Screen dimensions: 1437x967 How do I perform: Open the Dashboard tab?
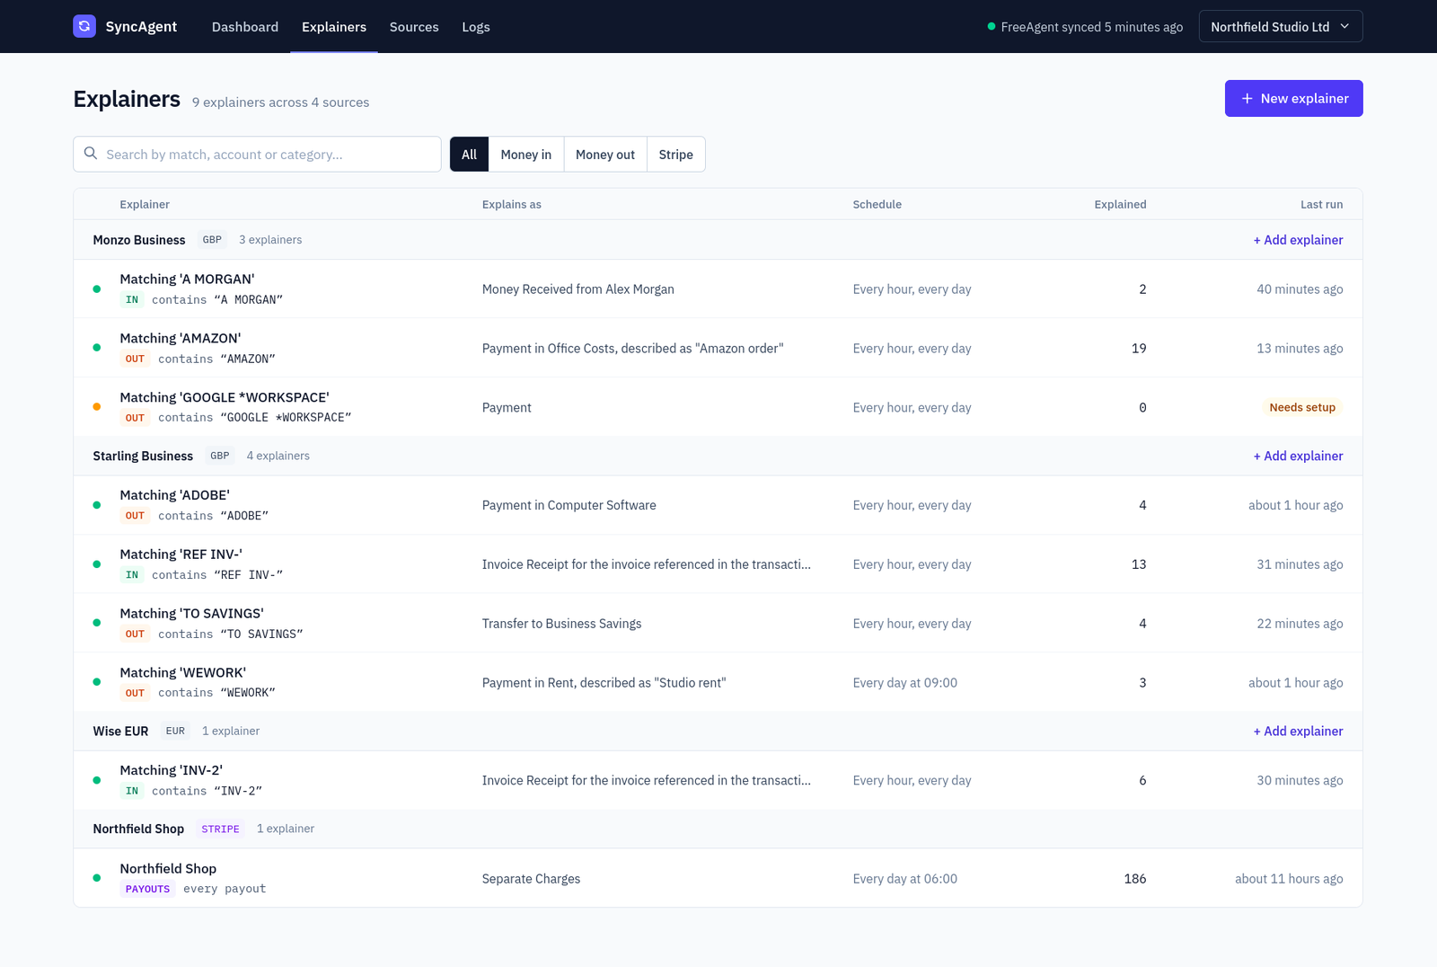point(245,27)
